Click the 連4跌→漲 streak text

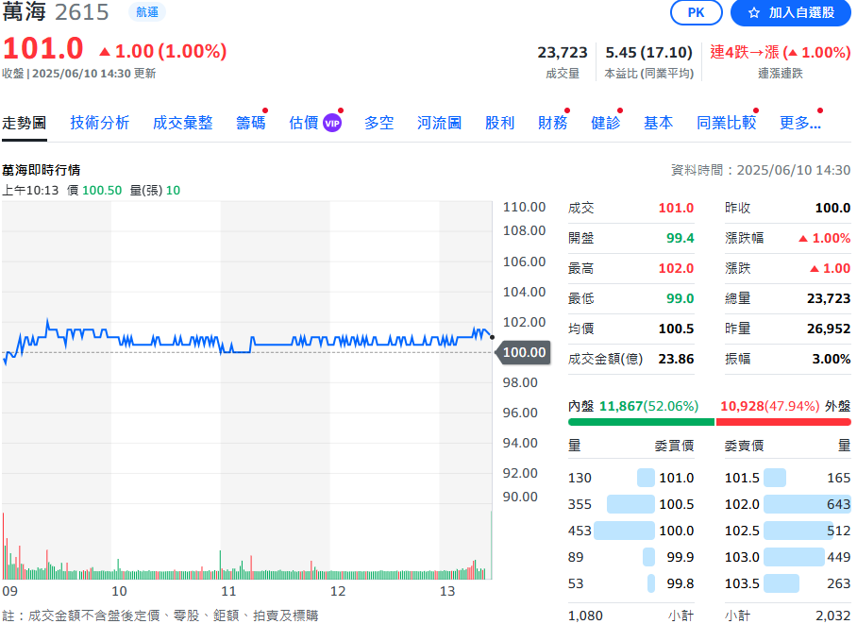(780, 53)
